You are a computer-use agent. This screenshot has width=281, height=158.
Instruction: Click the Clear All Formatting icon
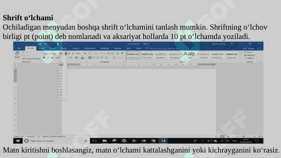(x=85, y=53)
